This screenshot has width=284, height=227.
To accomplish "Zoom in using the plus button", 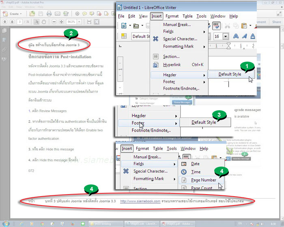I will point(61,22).
